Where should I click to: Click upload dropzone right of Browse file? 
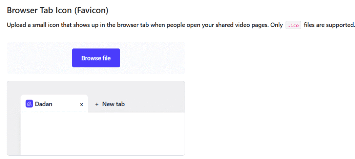point(152,58)
